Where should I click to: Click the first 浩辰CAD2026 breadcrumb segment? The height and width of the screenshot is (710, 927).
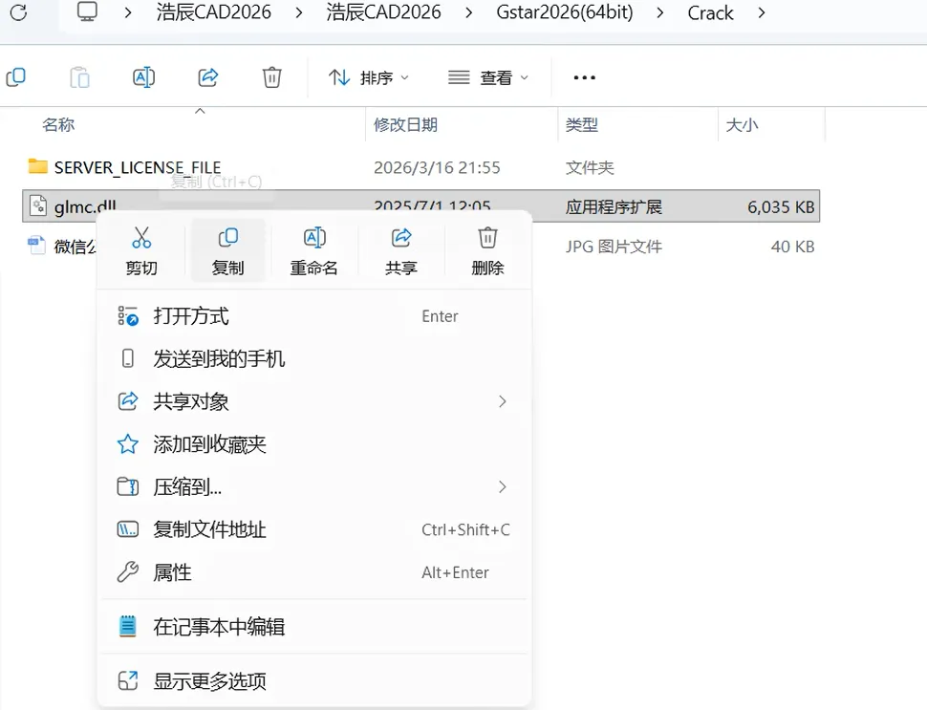[214, 12]
